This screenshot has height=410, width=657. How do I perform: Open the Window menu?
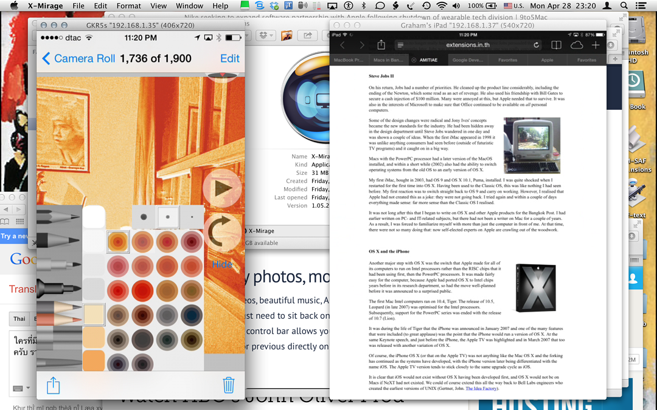tap(189, 6)
